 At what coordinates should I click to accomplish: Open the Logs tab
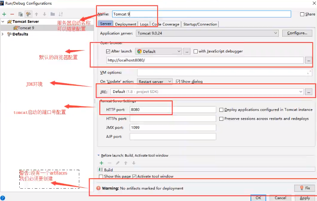coord(144,24)
